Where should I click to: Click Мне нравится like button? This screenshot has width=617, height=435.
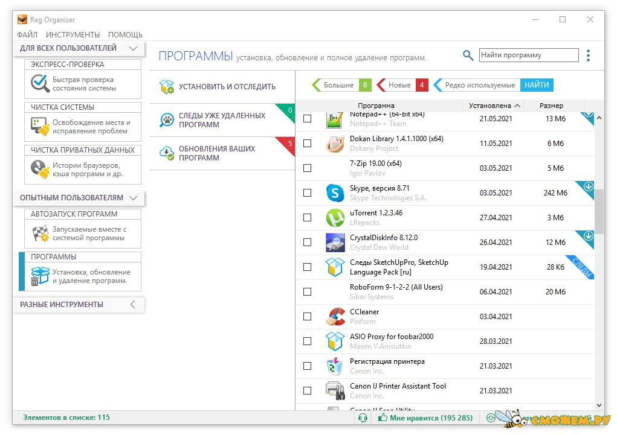[x=425, y=418]
